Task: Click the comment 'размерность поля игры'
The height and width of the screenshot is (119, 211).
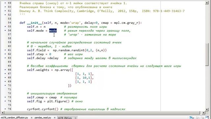Action: pyautogui.click(x=87, y=27)
